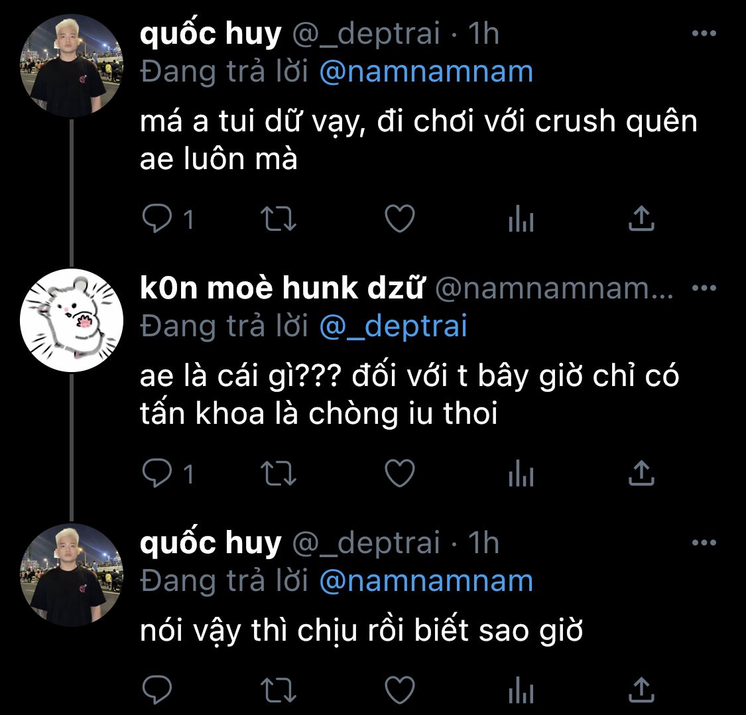Share the first quốc huy tweet
The width and height of the screenshot is (746, 715).
[641, 218]
